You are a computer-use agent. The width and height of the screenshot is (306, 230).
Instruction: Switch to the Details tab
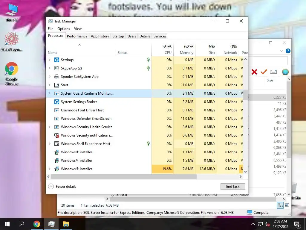coord(145,36)
